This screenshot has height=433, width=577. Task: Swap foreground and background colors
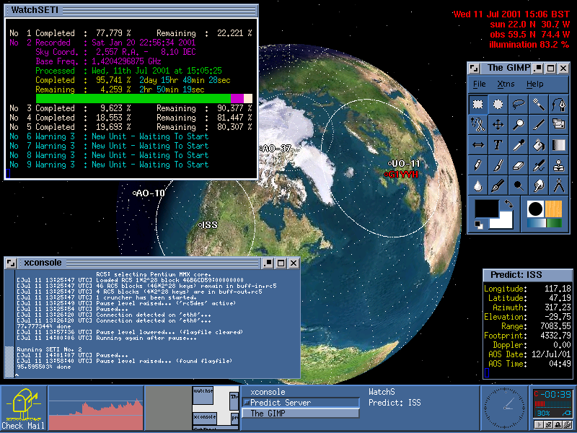click(x=508, y=204)
